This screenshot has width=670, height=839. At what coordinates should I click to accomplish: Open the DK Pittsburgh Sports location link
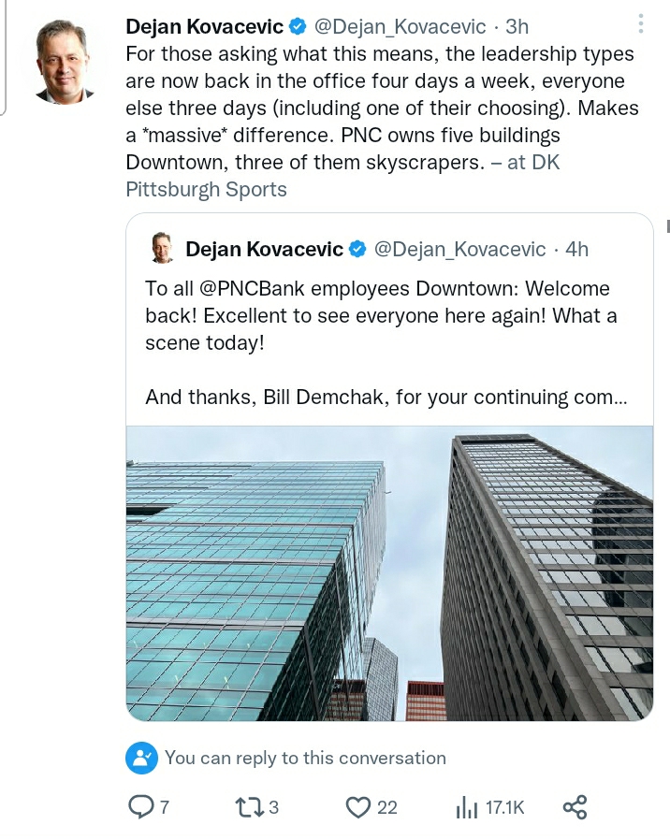click(x=206, y=189)
